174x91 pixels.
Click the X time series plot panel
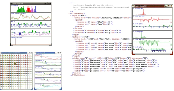click(152, 19)
